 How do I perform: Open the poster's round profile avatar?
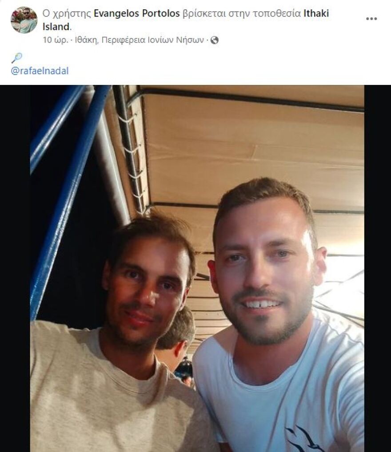tap(24, 20)
